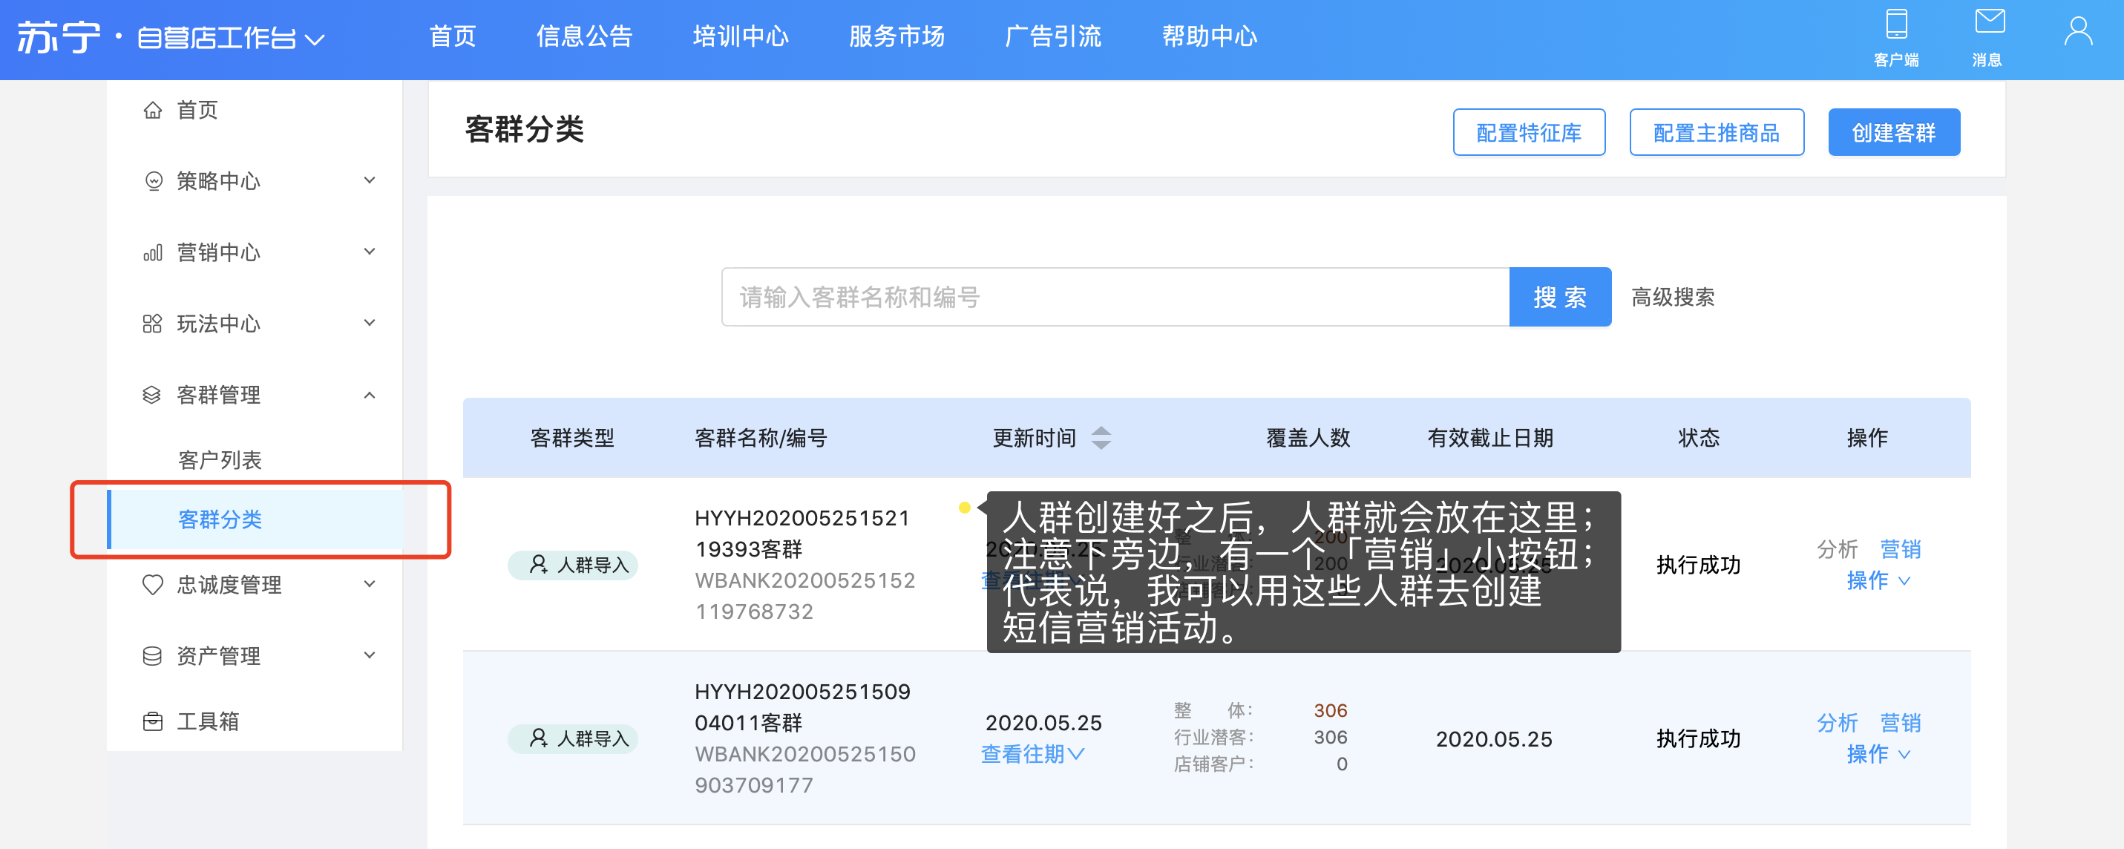Expand the 资产管理 sidebar section
The height and width of the screenshot is (849, 2124).
coord(370,655)
